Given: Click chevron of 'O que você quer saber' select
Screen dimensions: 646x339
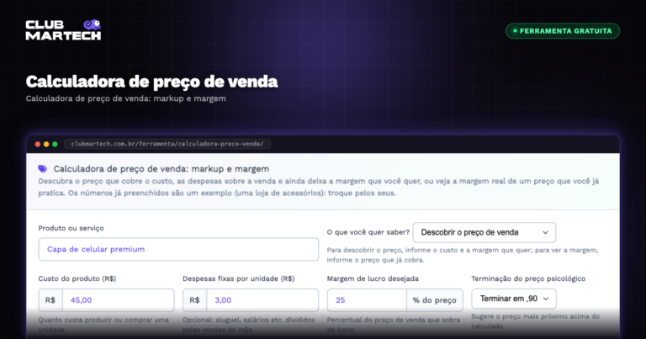Looking at the screenshot, I should [x=545, y=232].
